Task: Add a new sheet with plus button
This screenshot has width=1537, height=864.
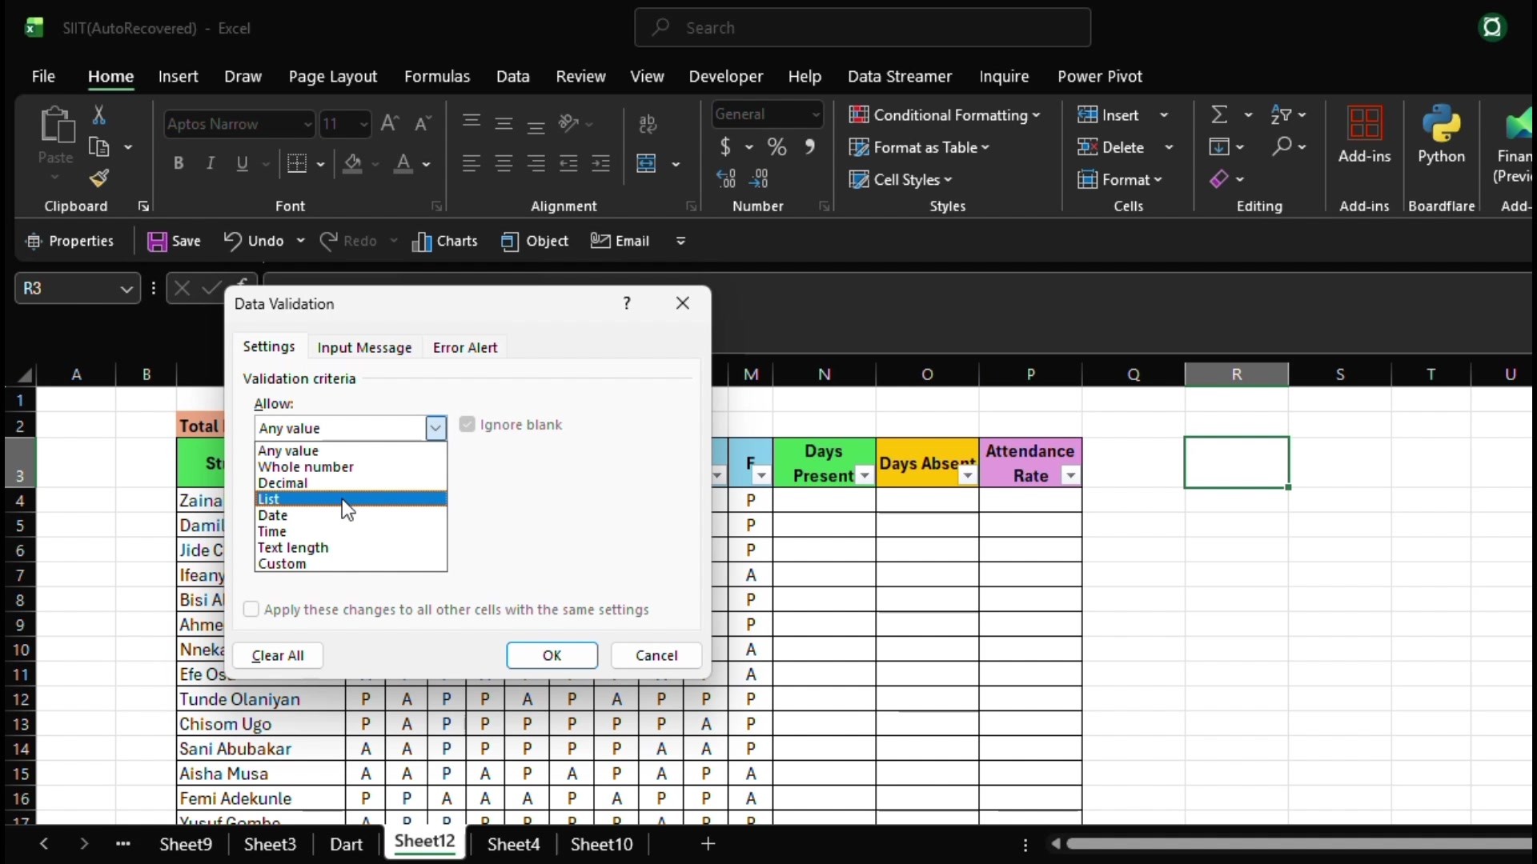Action: point(708,844)
